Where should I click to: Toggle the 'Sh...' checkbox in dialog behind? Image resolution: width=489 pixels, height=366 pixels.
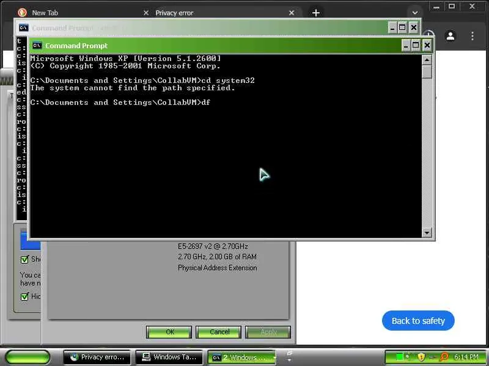(24, 260)
